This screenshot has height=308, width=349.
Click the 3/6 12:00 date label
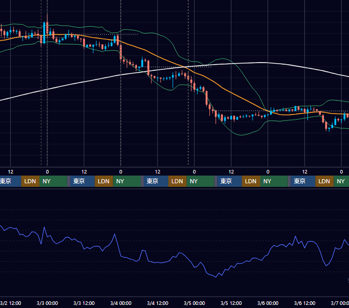pos(304,303)
